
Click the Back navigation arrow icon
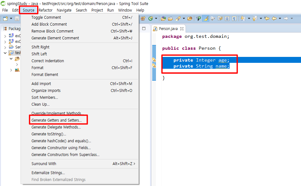point(274,18)
